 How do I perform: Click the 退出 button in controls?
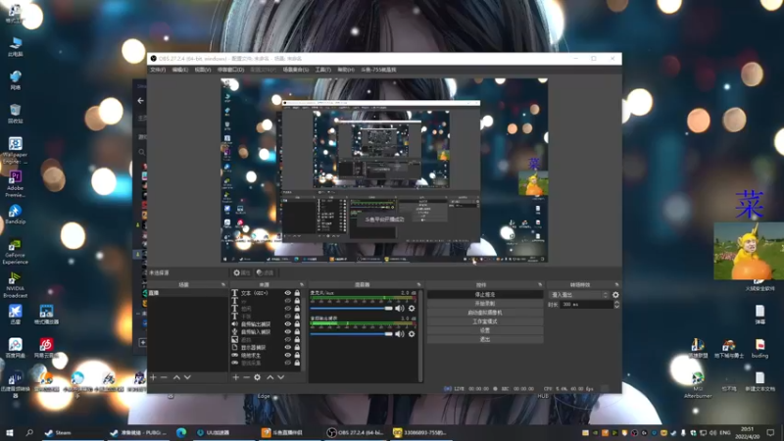coord(485,339)
